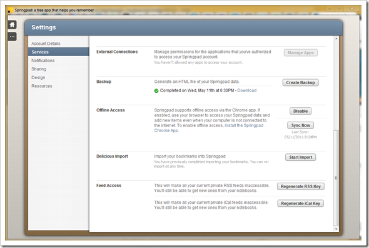Sync offline data now
Viewport: 369px width, 248px height.
301,125
